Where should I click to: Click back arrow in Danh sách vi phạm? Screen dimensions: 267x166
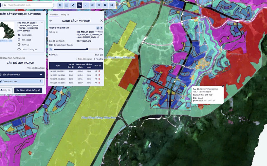[x=51, y=21]
